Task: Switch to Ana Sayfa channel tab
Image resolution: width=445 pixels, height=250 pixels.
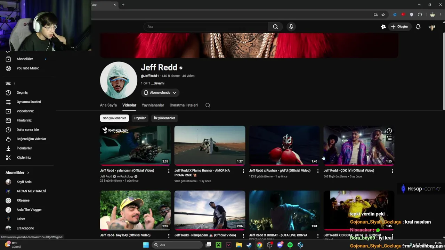Action: click(108, 105)
